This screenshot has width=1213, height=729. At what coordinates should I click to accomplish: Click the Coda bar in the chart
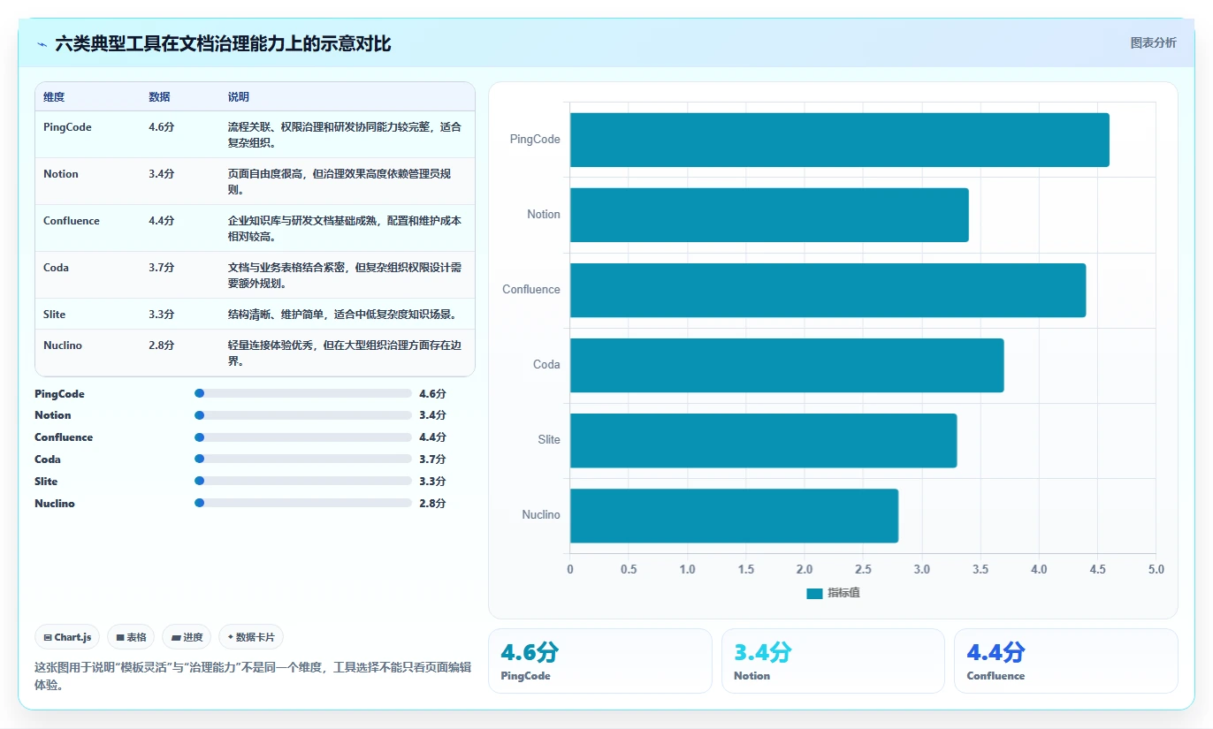(787, 365)
